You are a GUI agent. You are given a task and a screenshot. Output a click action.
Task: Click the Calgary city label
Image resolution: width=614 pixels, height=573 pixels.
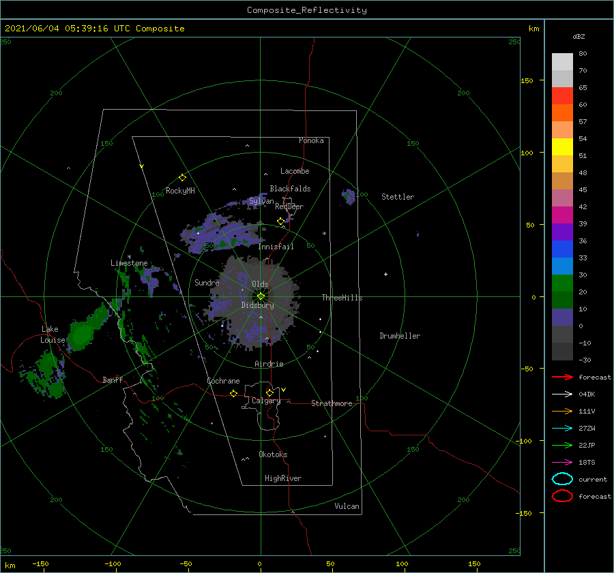pyautogui.click(x=266, y=401)
